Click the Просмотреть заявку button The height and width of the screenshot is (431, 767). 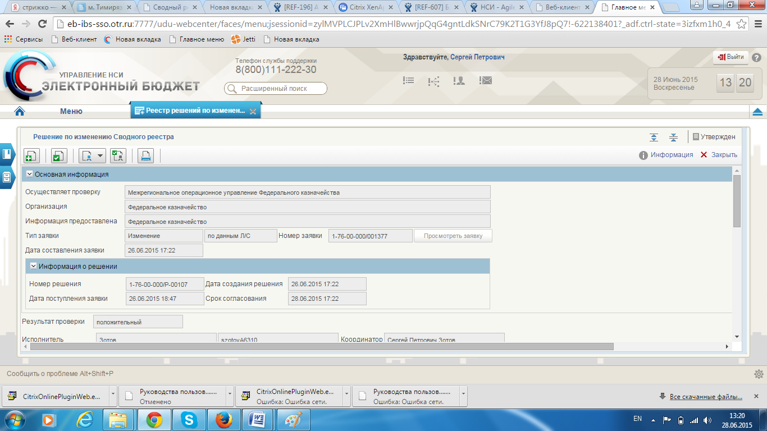click(453, 236)
